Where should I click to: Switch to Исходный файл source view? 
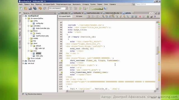coord(65,16)
